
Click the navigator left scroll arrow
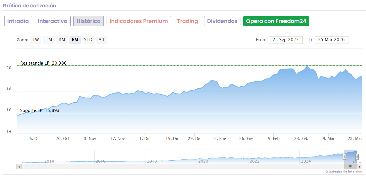[19, 167]
